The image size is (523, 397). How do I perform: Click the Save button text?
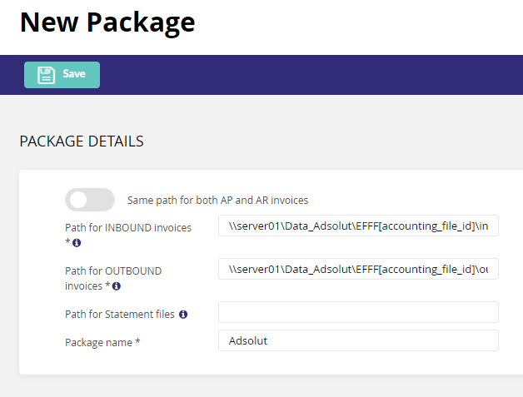[74, 74]
